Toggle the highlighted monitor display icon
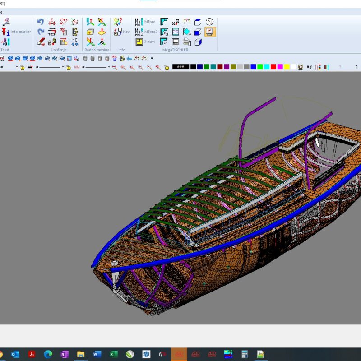Screen dimensions: 361x361 coord(209,32)
